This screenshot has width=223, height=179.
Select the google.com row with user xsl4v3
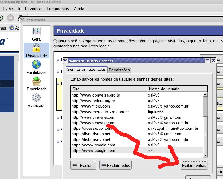pos(137,145)
